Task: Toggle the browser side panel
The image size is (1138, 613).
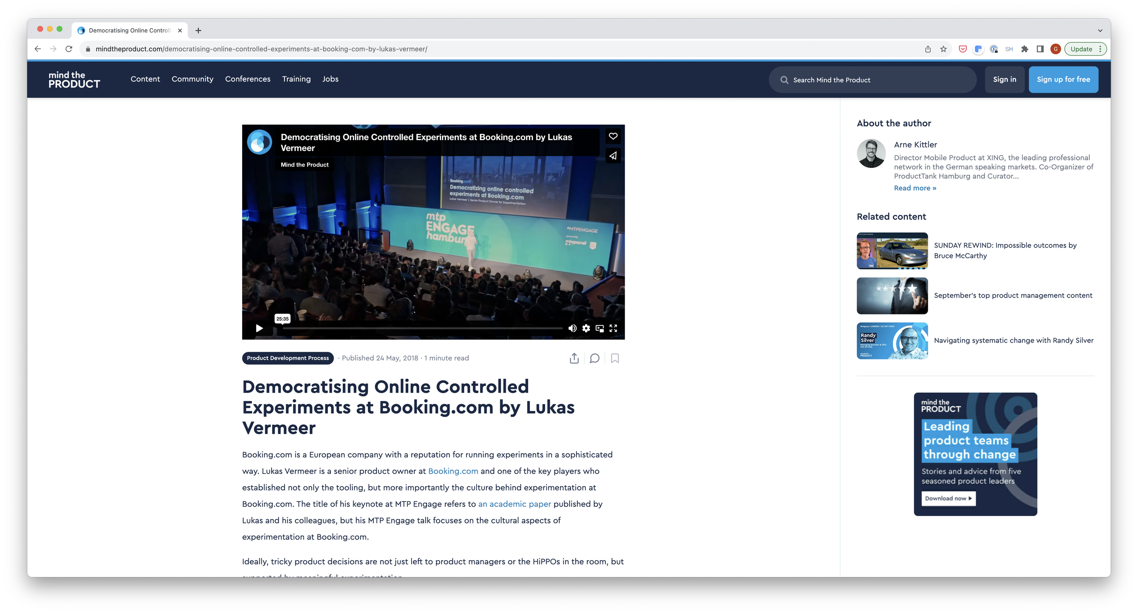Action: coord(1040,49)
